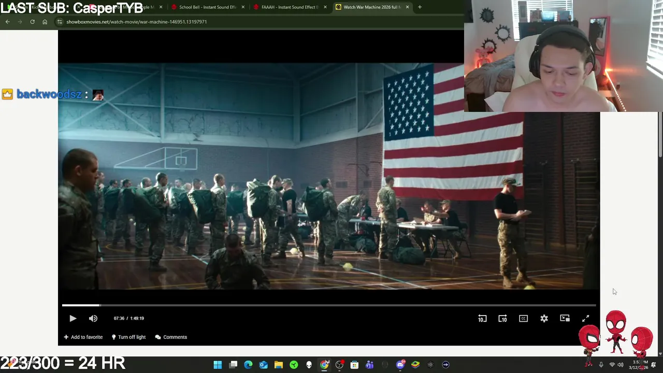
Task: Open Outlook from the taskbar
Action: click(x=263, y=365)
